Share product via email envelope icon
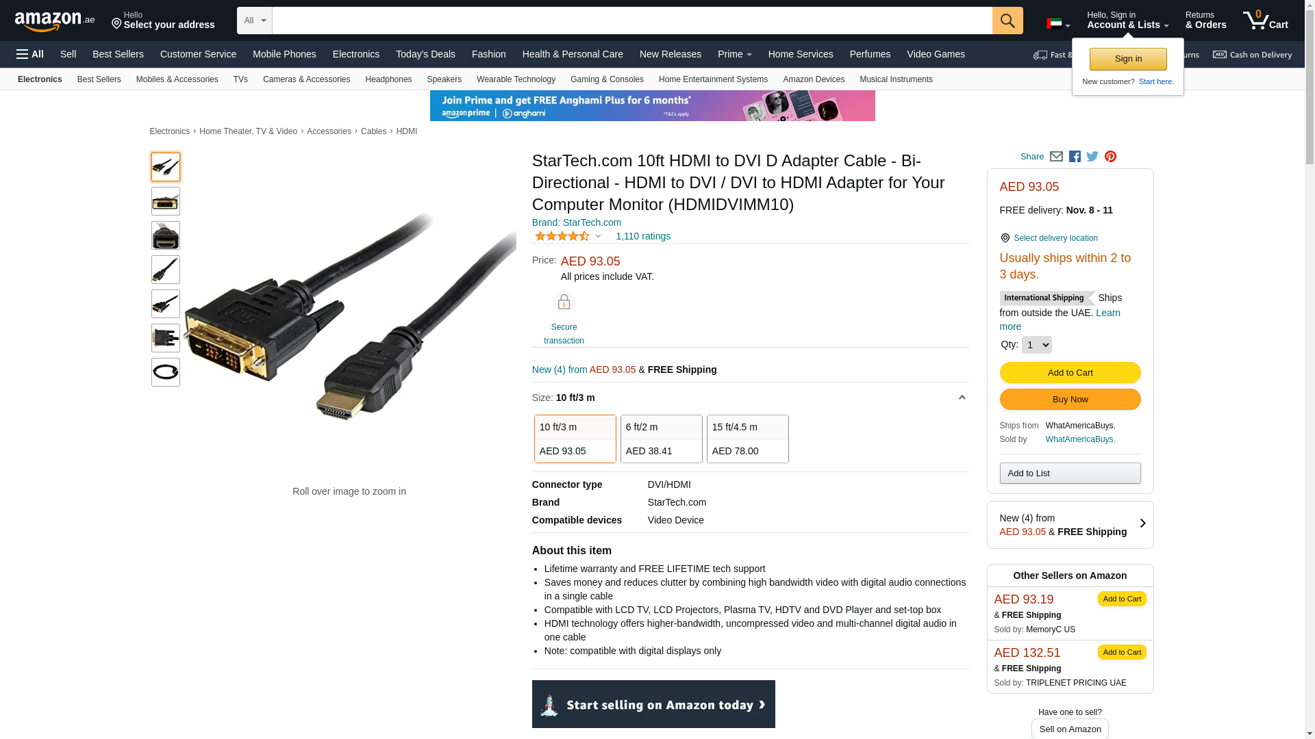The width and height of the screenshot is (1315, 739). 1056,157
